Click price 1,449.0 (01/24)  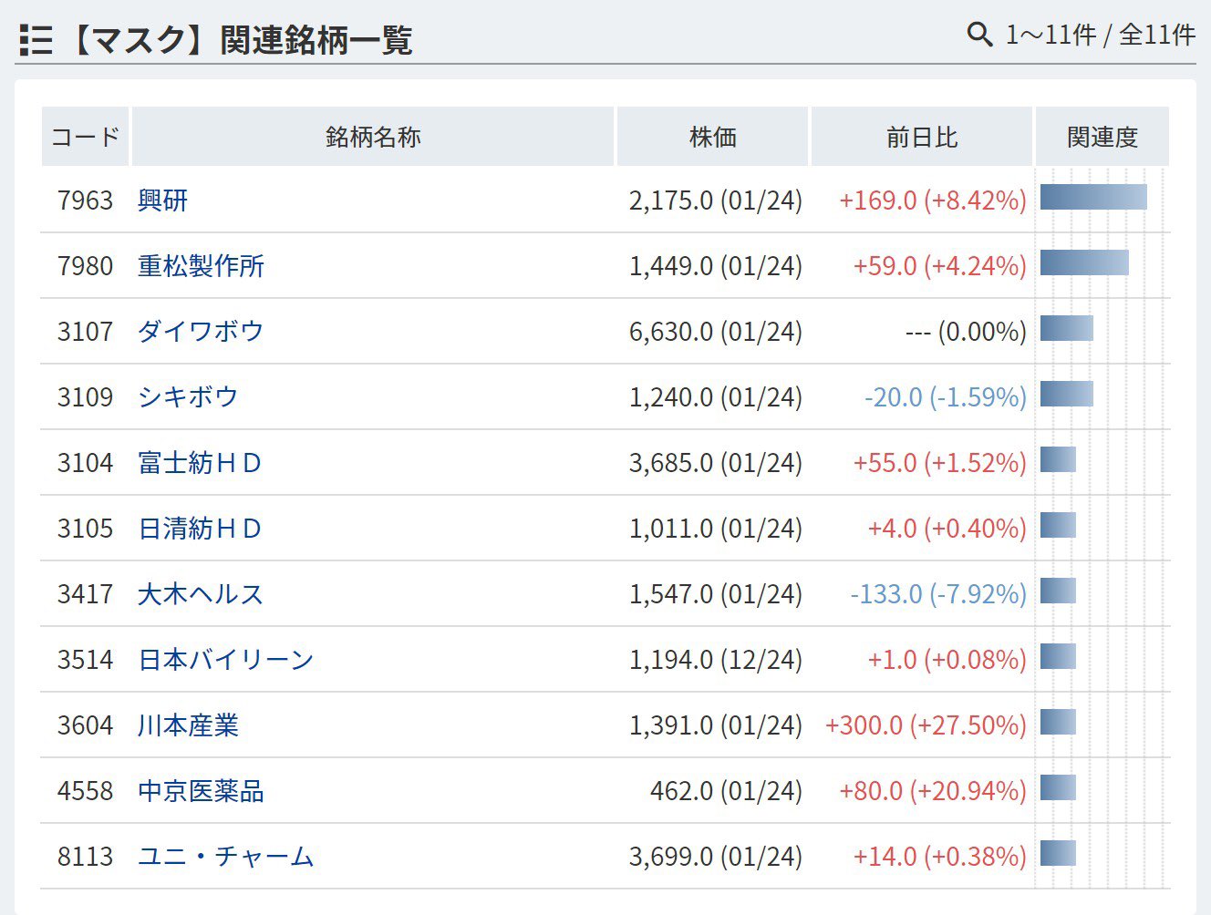pos(716,266)
